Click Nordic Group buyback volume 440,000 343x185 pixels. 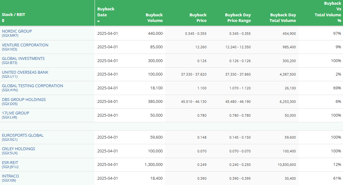pos(155,34)
